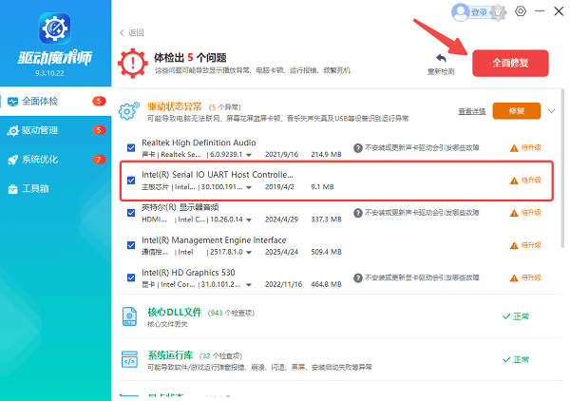Click the date 2025/4/24
570x401 pixels.
pyautogui.click(x=281, y=252)
